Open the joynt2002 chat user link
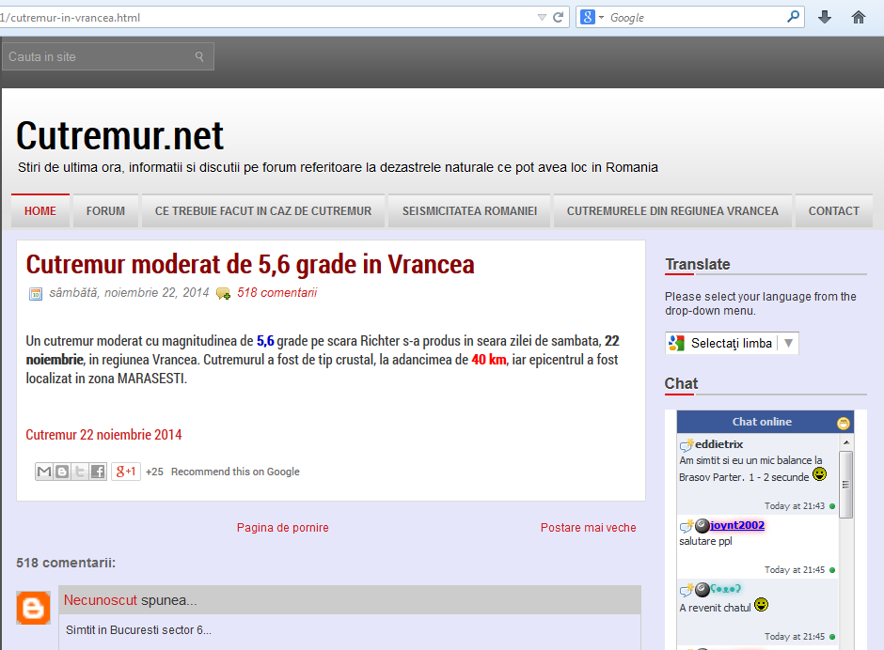884x650 pixels. 737,525
